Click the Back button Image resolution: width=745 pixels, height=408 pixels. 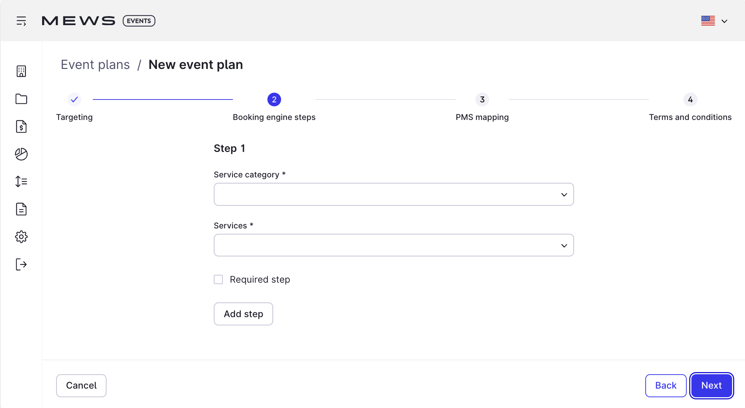point(666,386)
